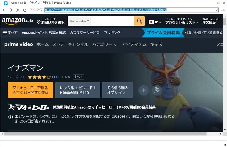Open カスタマーサービス link
This screenshot has height=147, width=227.
pos(85,33)
